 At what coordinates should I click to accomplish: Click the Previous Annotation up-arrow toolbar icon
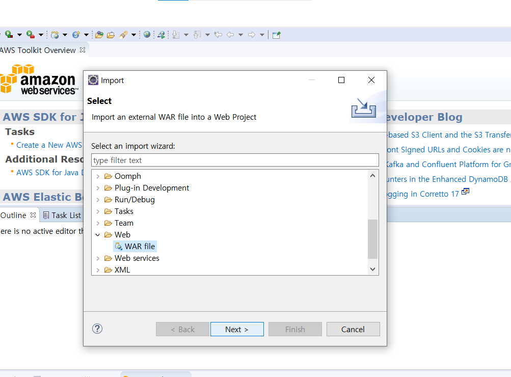pos(197,35)
